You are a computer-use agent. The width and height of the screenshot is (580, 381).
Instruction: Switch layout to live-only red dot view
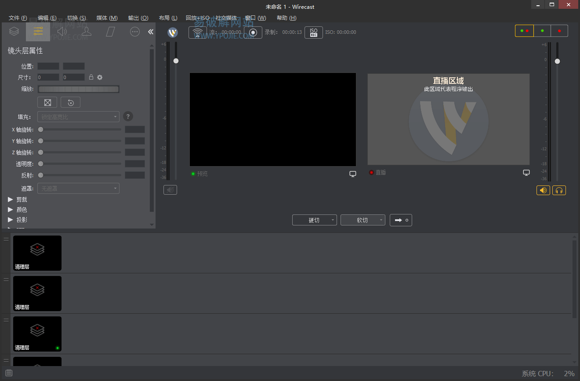pos(559,31)
